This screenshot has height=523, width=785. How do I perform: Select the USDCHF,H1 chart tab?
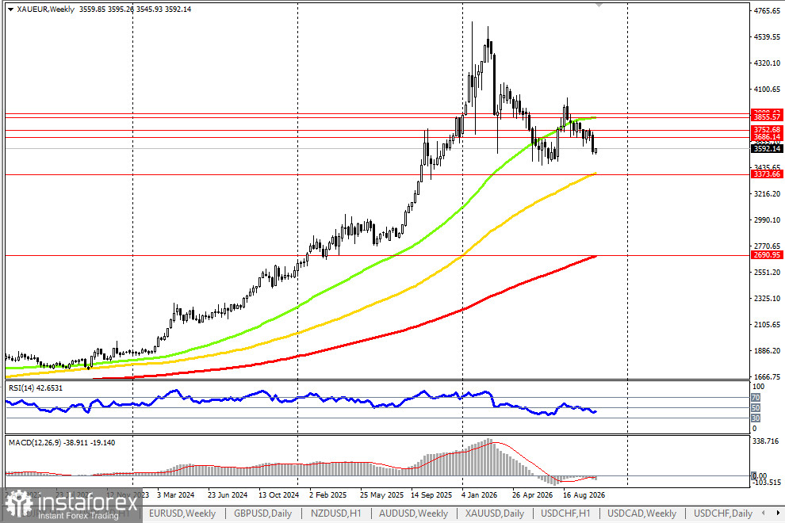565,513
